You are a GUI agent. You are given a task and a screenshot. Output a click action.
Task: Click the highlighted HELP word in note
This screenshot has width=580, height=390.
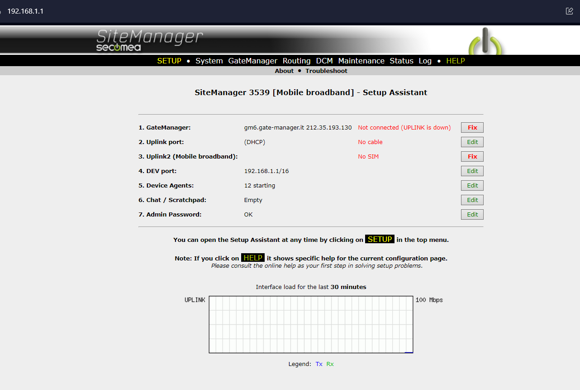pos(253,258)
